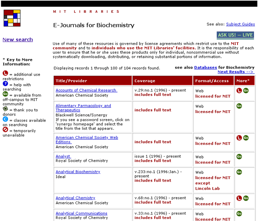Open the New search link
Image resolution: width=259 pixels, height=221 pixels.
coord(18,39)
